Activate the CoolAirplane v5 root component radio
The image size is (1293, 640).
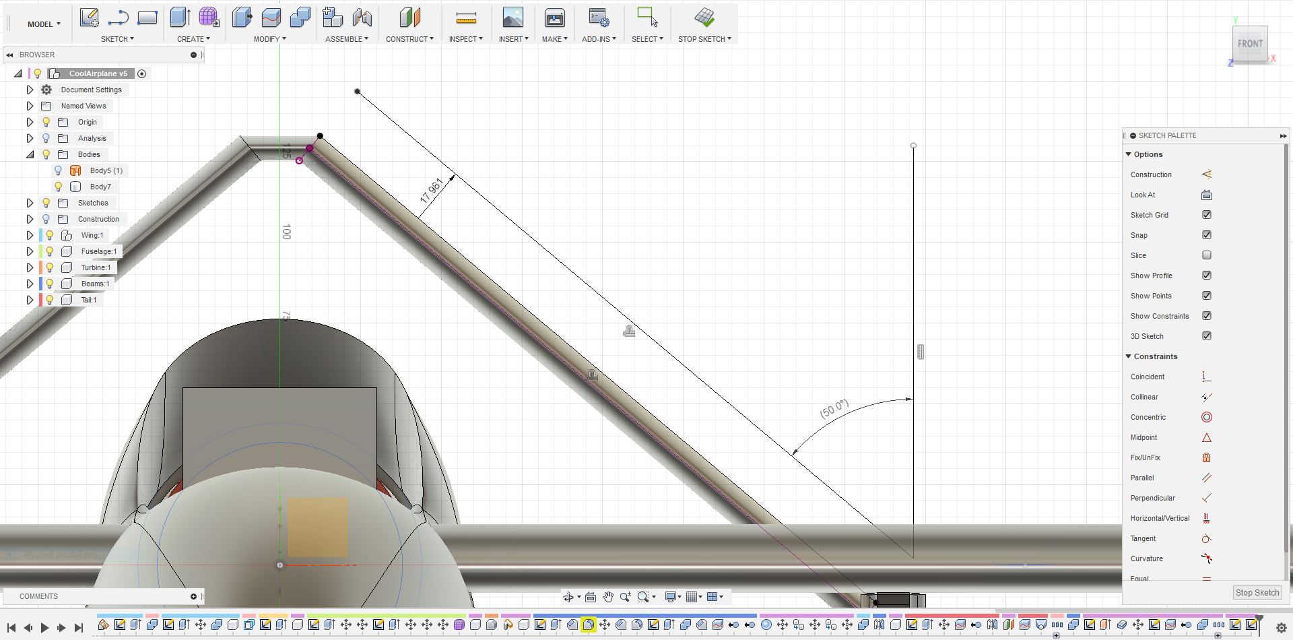pyautogui.click(x=142, y=73)
